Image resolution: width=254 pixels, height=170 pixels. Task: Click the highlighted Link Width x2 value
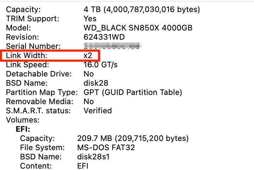coord(88,56)
